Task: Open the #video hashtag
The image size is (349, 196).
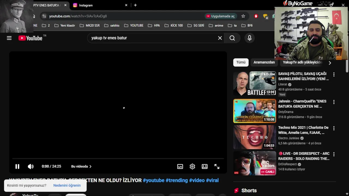Action: click(197, 180)
